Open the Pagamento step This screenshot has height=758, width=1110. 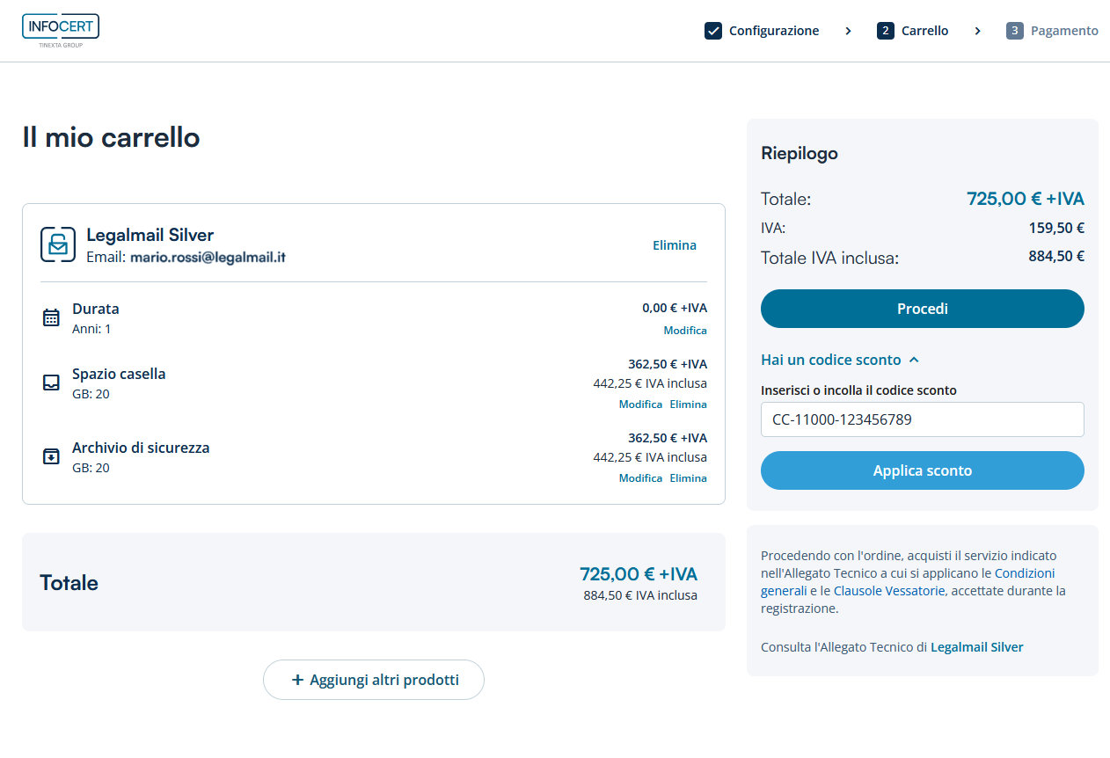coord(1064,31)
